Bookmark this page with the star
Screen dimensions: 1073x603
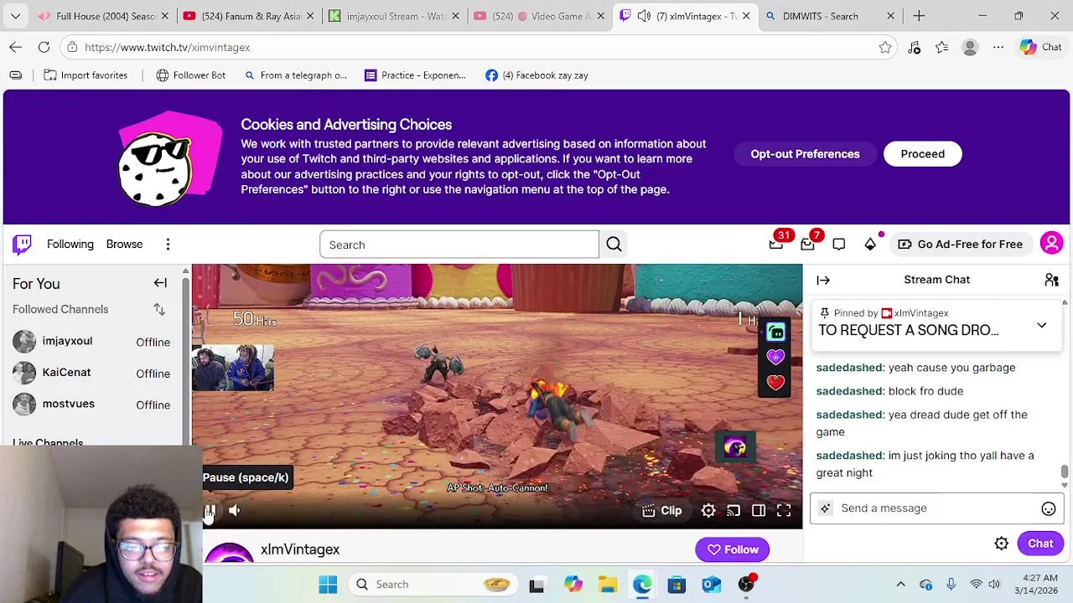885,48
